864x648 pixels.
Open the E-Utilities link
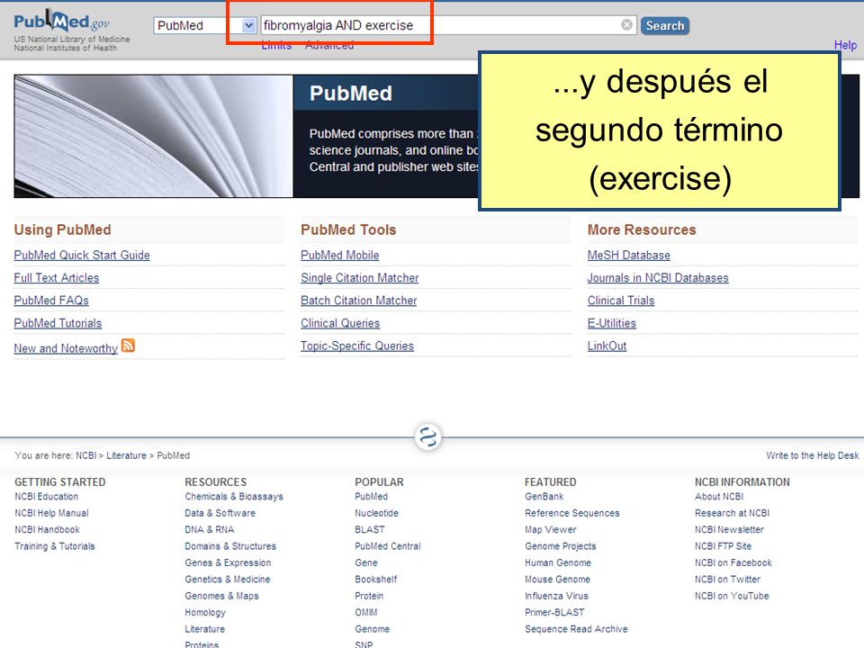pyautogui.click(x=612, y=323)
